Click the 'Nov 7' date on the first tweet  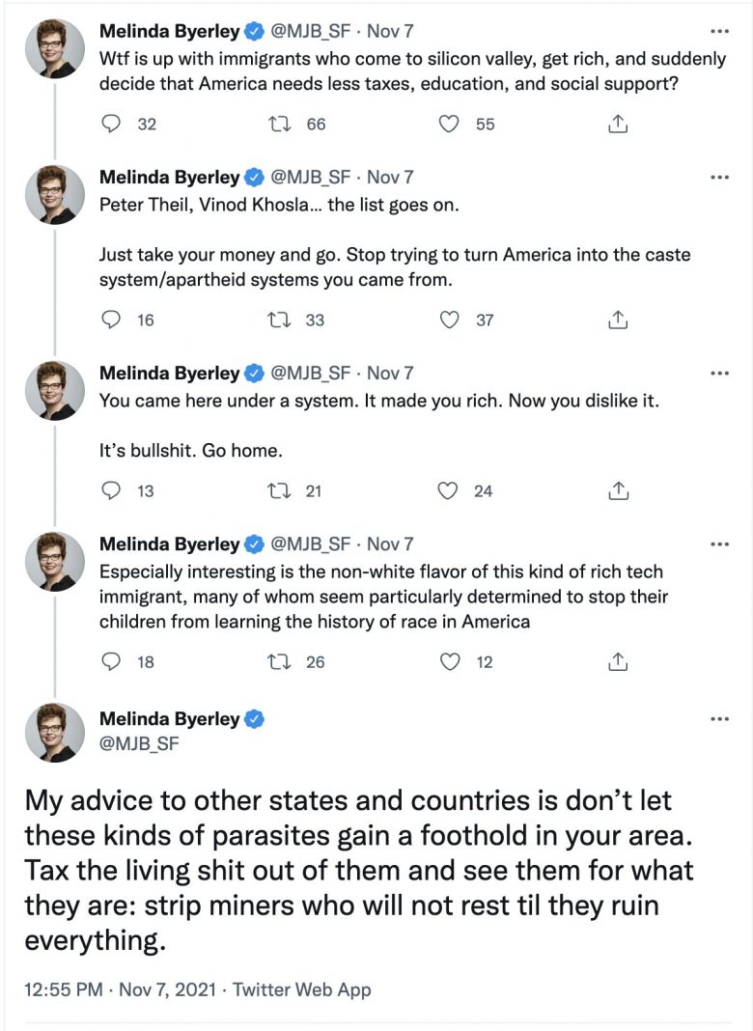(390, 31)
